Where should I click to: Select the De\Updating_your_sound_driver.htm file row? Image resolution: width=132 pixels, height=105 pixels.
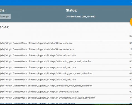click(66, 86)
